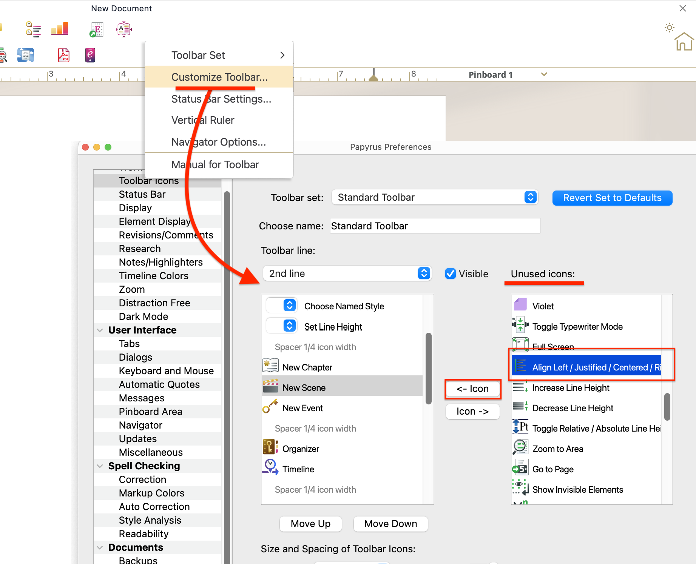Open the Toolbar set dropdown
696x564 pixels.
click(x=434, y=197)
